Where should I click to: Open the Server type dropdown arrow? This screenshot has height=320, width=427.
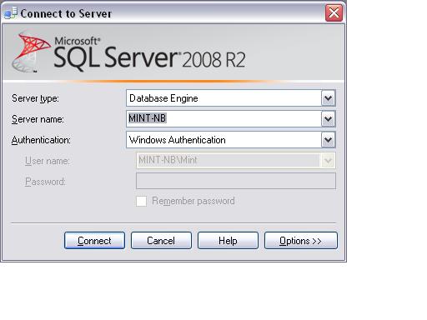point(329,98)
